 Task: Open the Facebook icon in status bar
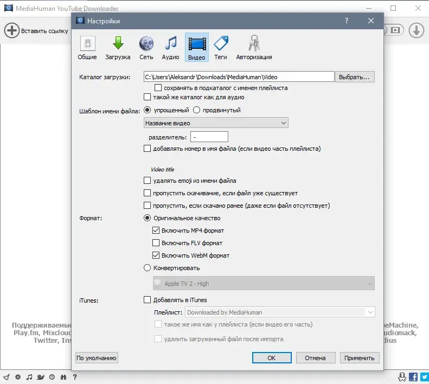(x=413, y=377)
